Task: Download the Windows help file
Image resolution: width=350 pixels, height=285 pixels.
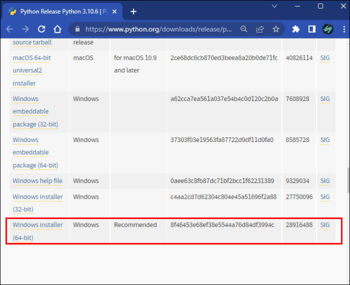Action: (x=38, y=181)
